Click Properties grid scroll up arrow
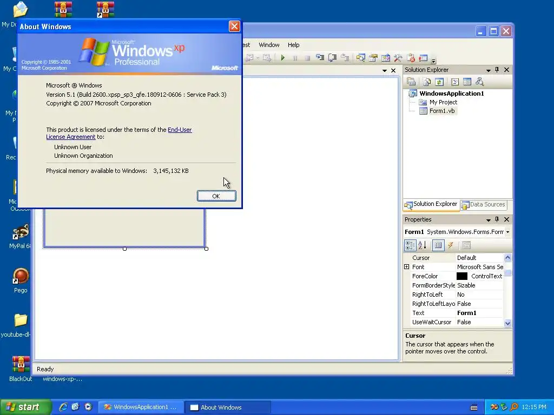Image resolution: width=554 pixels, height=415 pixels. tap(507, 257)
